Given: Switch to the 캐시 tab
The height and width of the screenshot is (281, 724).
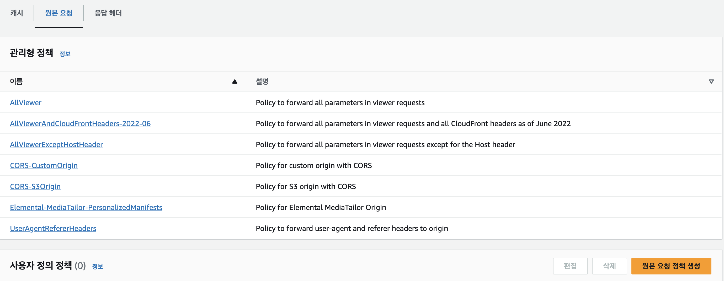Looking at the screenshot, I should pos(17,13).
